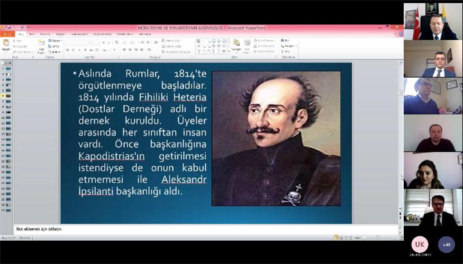Screen dimensions: 463x264
Task: Toggle bold formatting
Action: 68,50
